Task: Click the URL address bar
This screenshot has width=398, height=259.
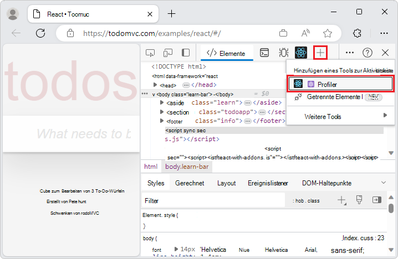Action: coord(152,33)
